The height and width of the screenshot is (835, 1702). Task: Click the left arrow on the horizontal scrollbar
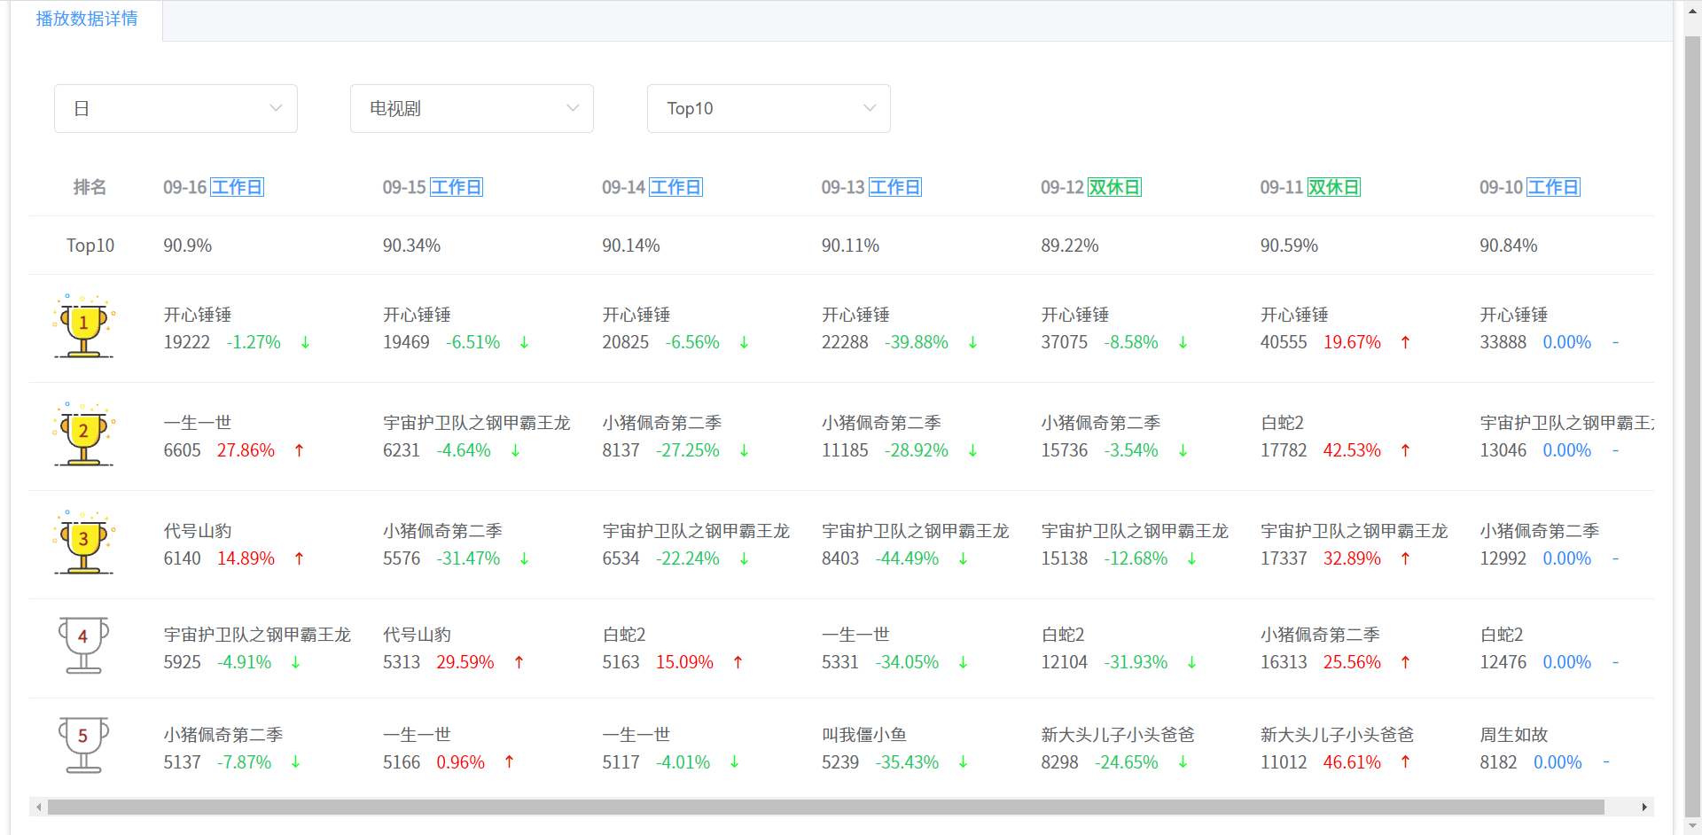click(x=37, y=808)
